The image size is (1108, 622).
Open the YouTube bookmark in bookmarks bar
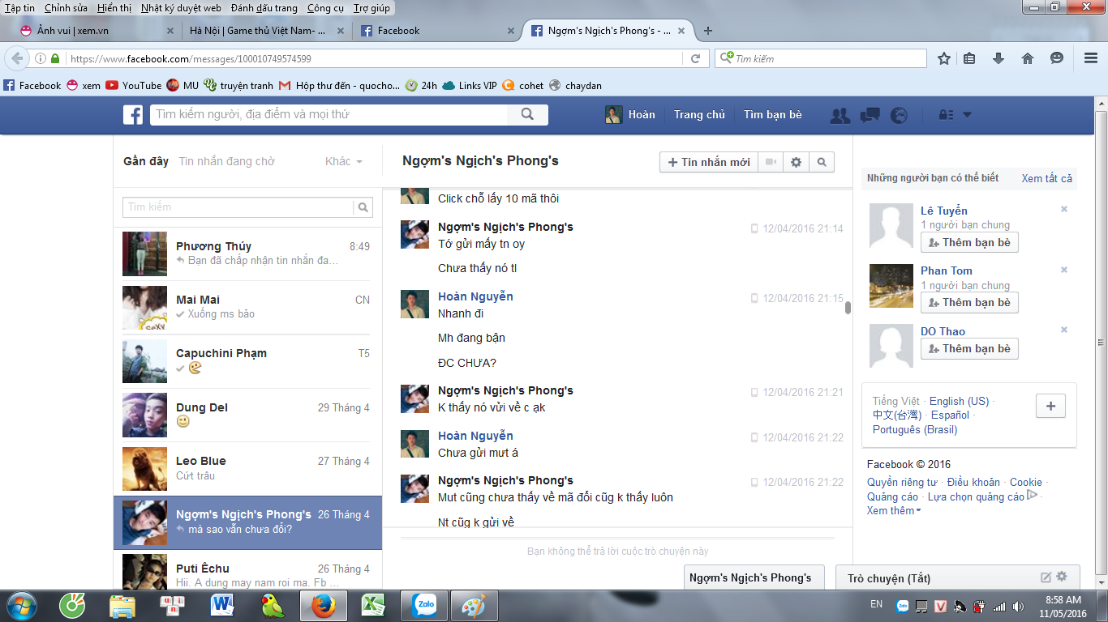pos(134,85)
